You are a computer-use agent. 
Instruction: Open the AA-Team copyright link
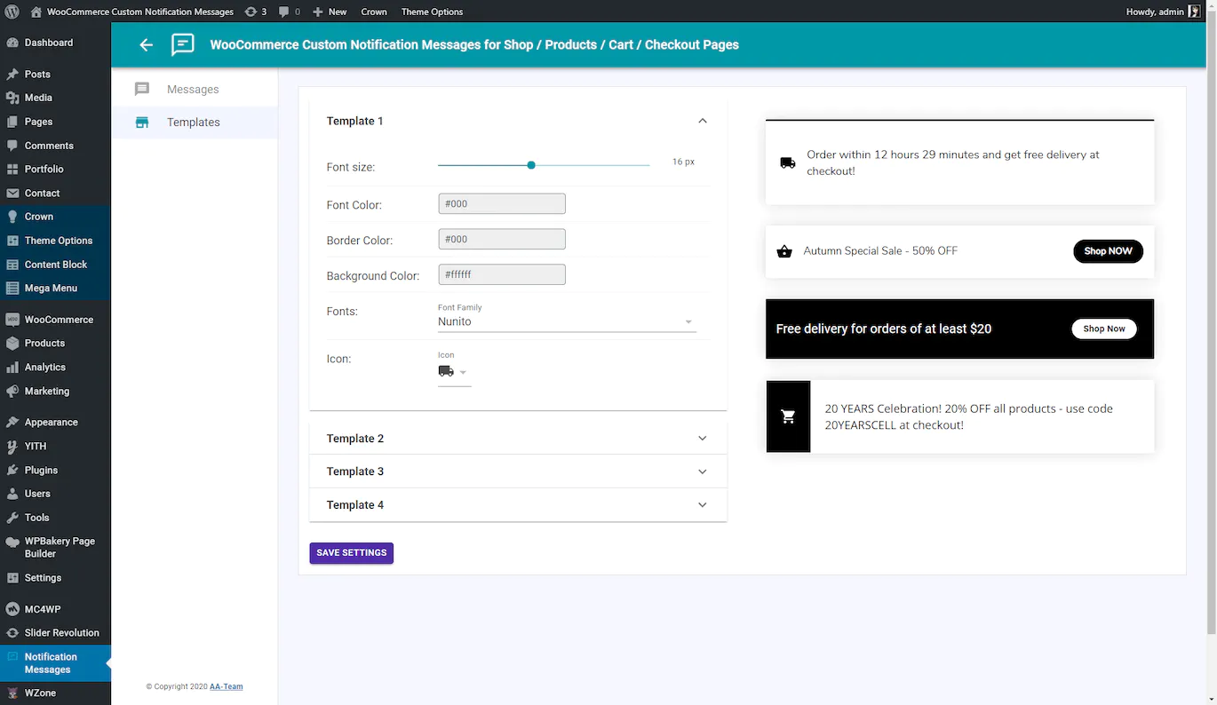click(x=226, y=686)
